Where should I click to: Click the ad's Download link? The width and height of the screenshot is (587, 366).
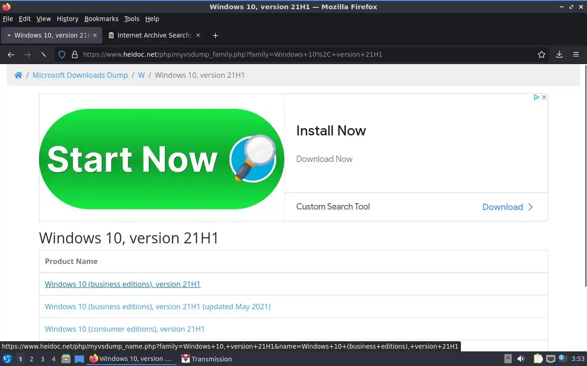coord(503,207)
